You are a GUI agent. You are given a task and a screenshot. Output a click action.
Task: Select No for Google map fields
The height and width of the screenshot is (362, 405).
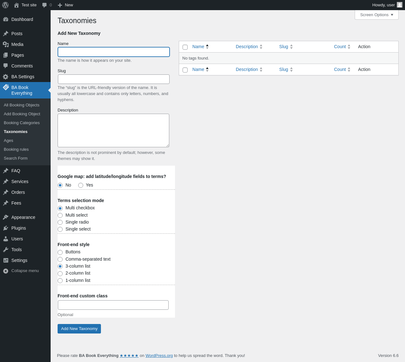point(60,185)
